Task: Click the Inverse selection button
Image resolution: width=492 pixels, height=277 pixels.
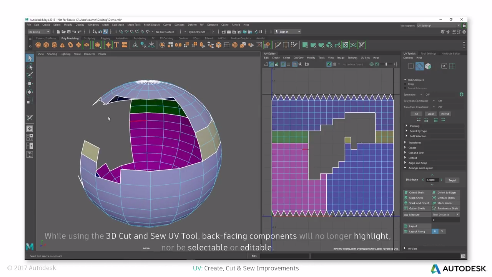Action: coord(445,114)
